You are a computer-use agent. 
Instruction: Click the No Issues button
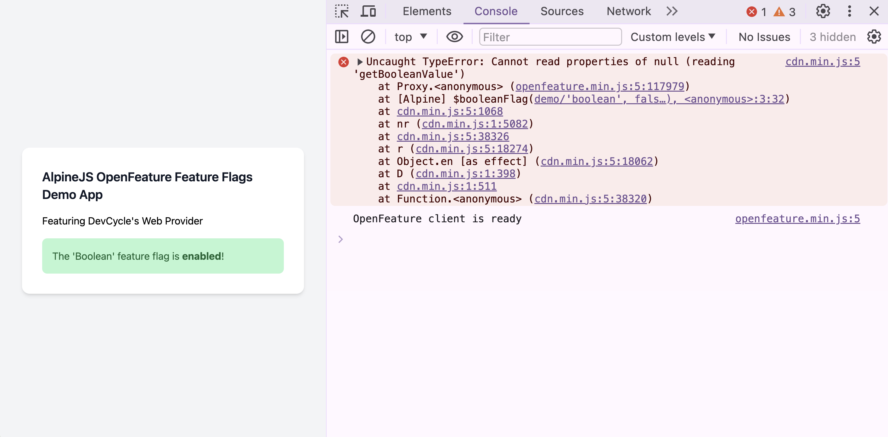coord(764,37)
